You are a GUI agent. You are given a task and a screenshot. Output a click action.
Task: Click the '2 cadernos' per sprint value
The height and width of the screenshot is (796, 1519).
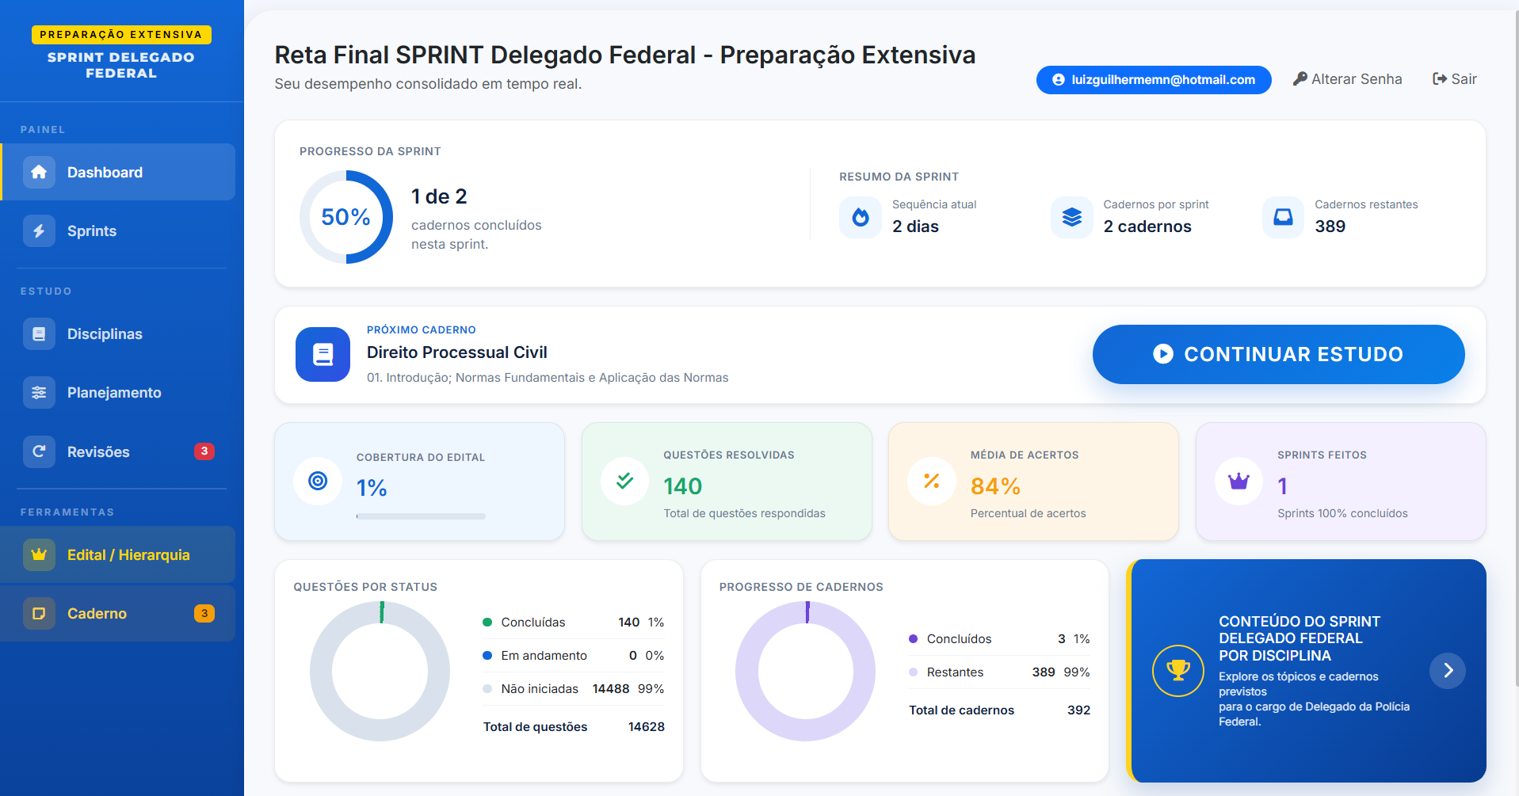tap(1147, 227)
